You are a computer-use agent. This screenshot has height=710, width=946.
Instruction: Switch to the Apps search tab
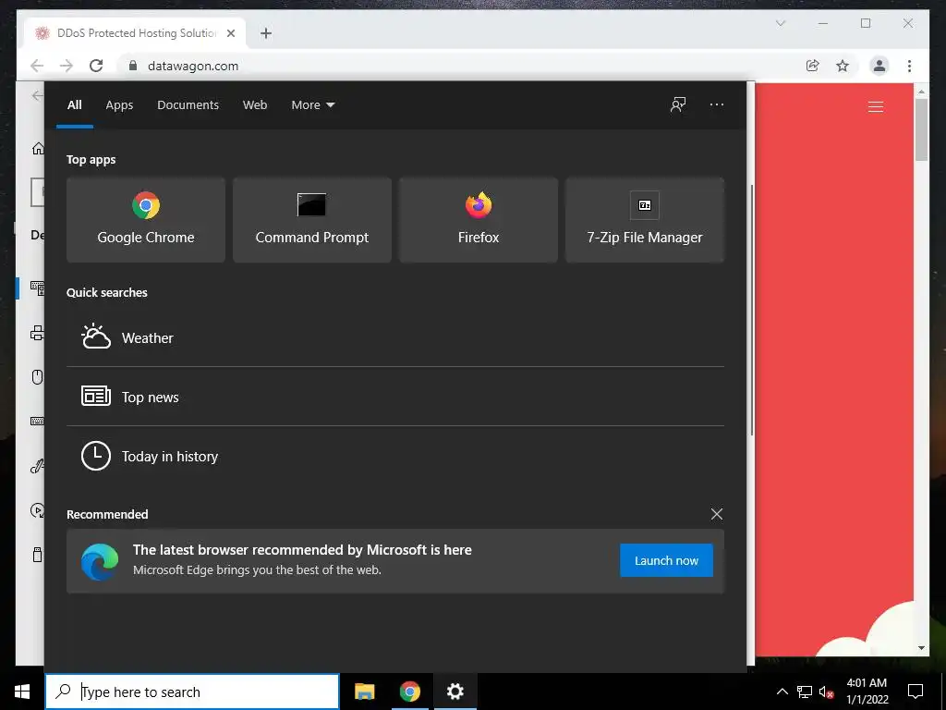coord(119,105)
